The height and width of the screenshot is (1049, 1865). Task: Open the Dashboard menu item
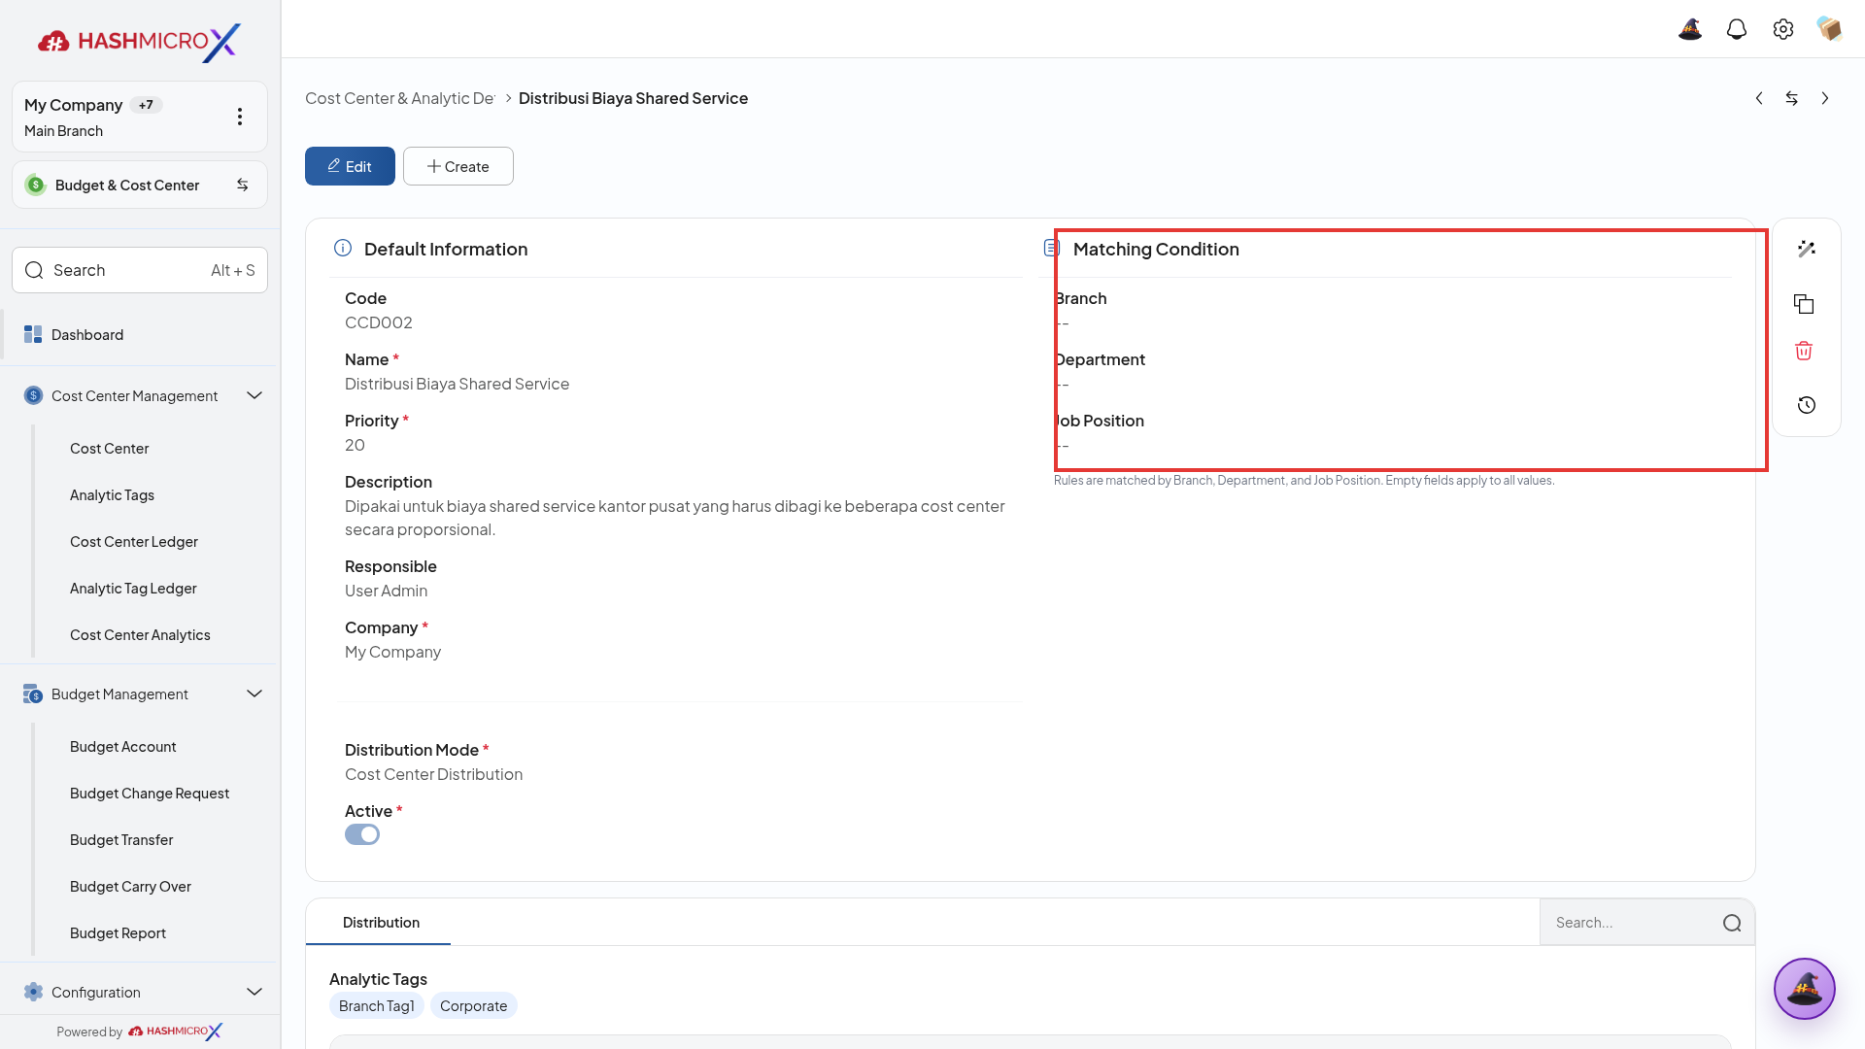click(x=139, y=334)
